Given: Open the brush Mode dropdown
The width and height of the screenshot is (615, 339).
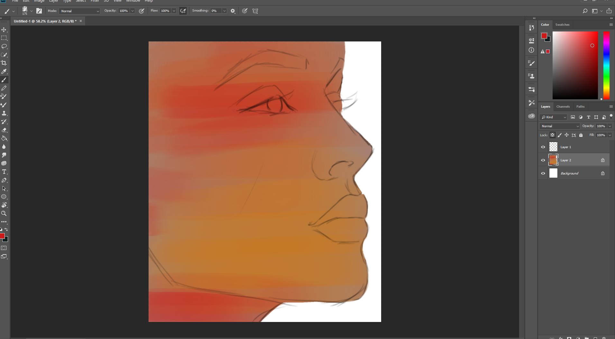Looking at the screenshot, I should [79, 11].
